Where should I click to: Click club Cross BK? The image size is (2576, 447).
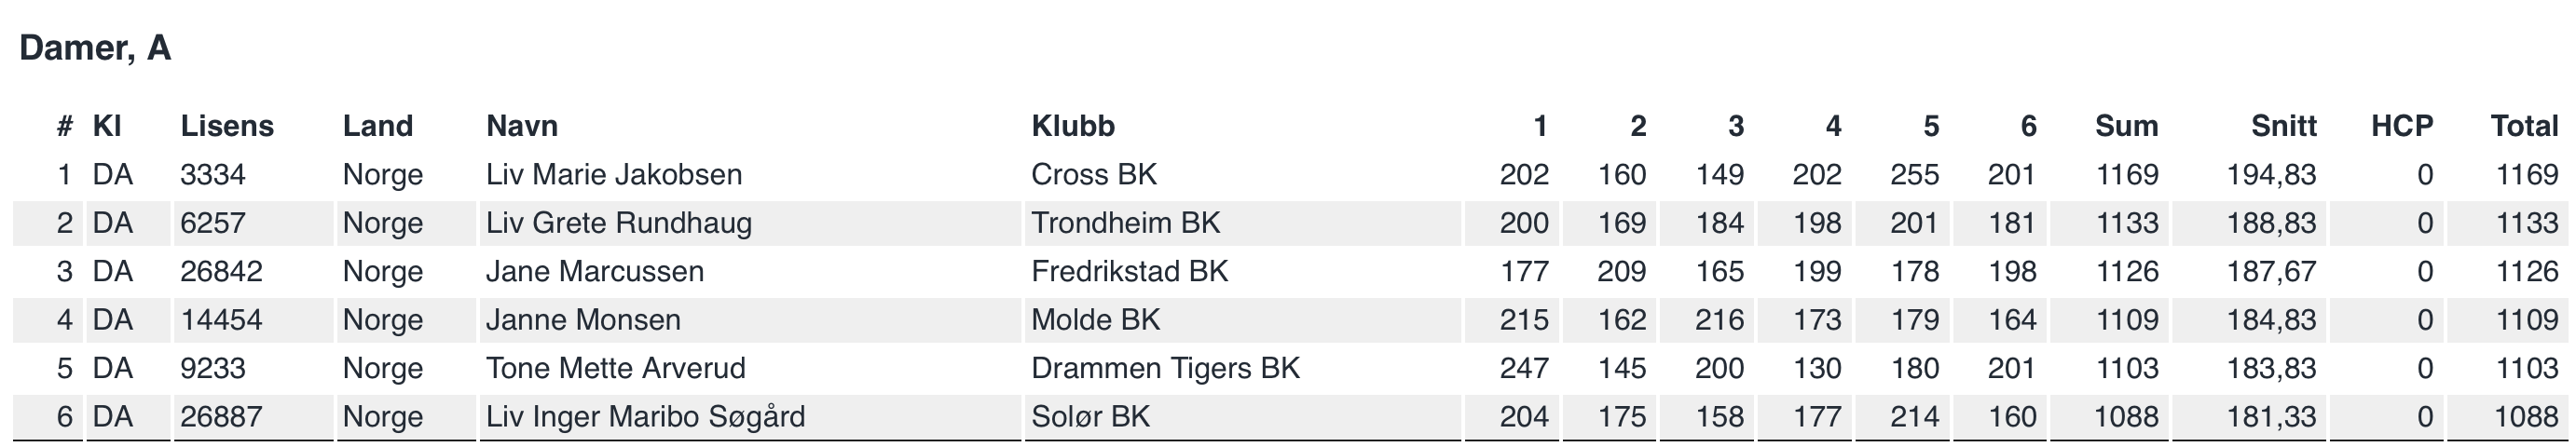pos(1094,175)
